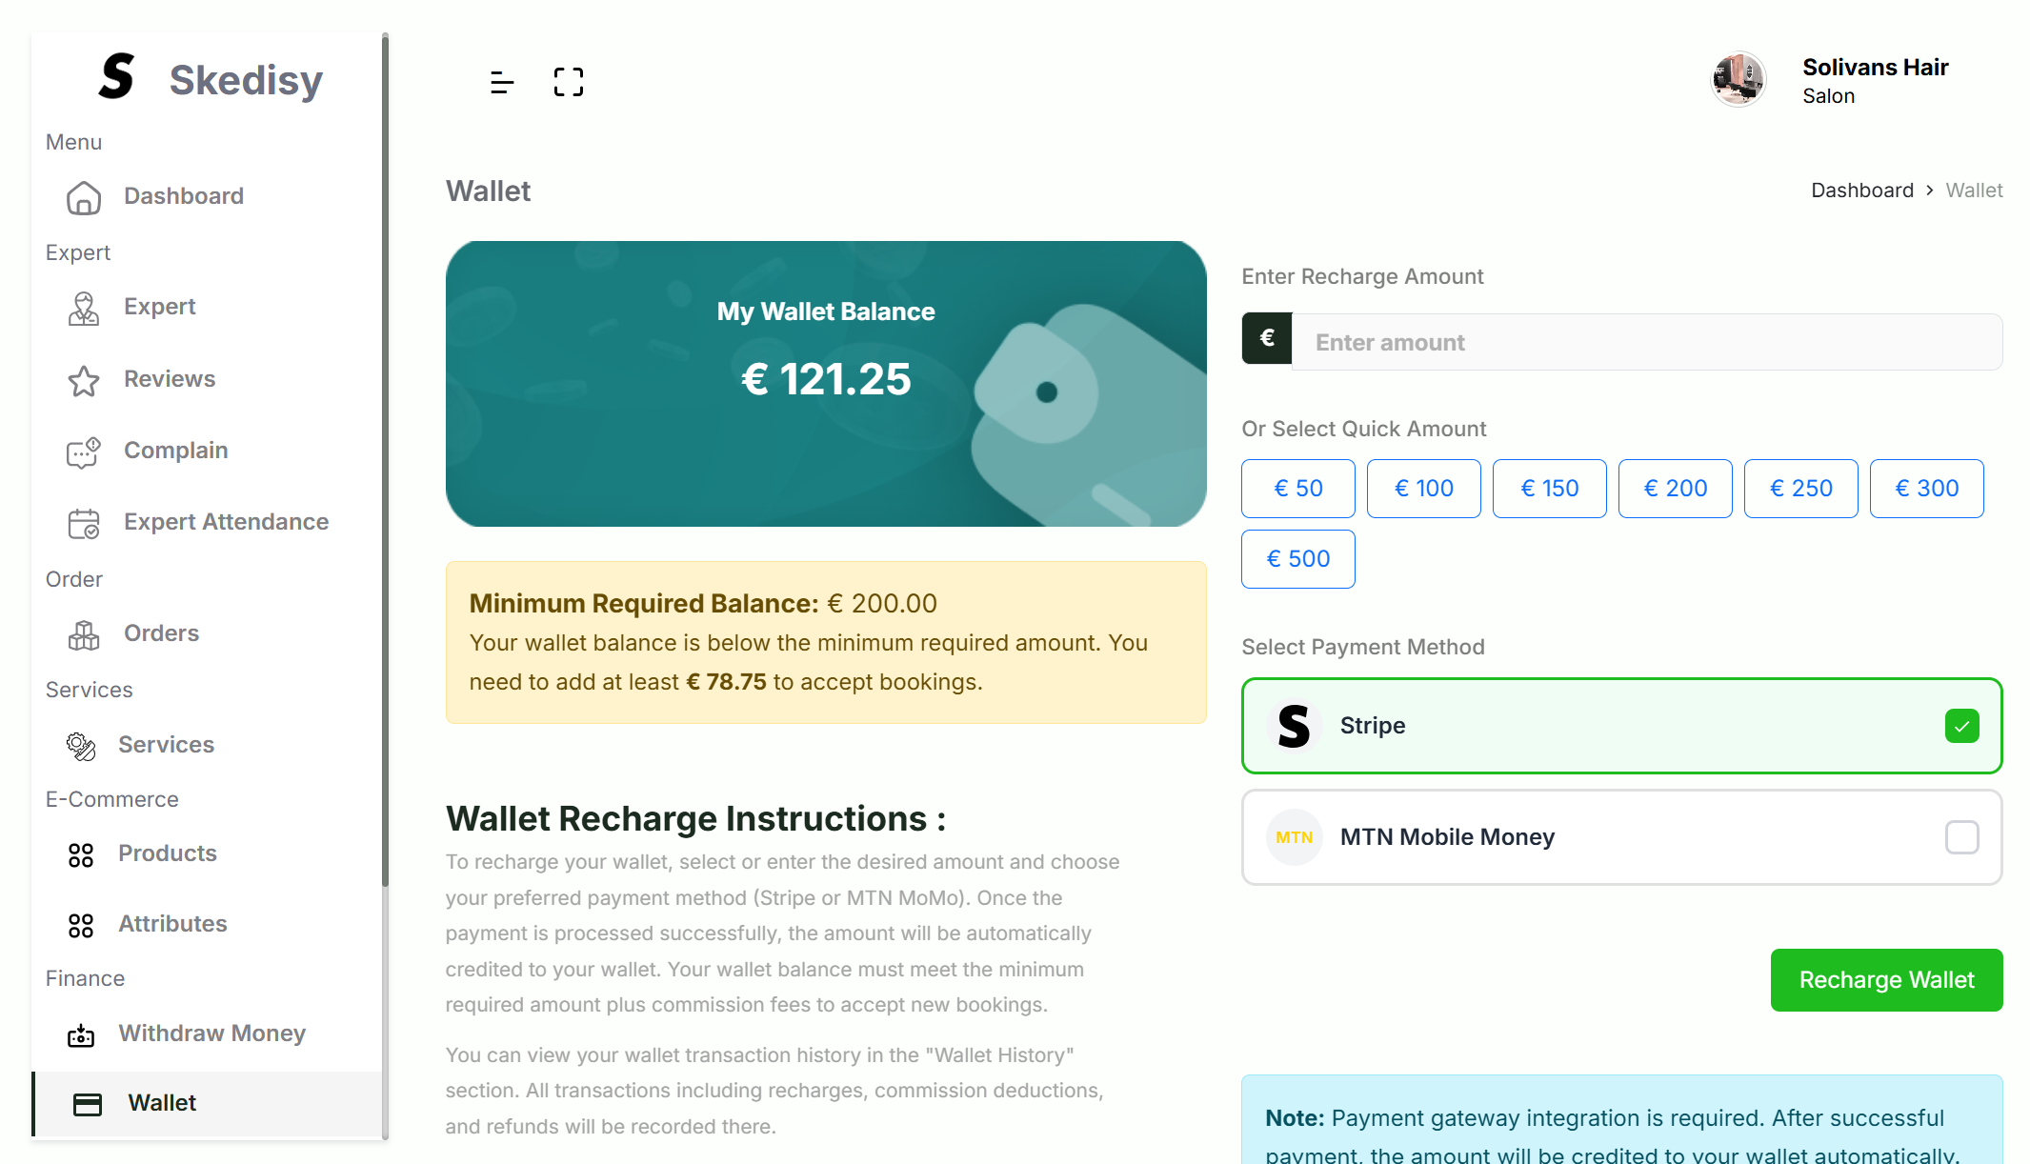Click the Complain speech-bubble icon
The height and width of the screenshot is (1164, 2030).
coord(84,452)
